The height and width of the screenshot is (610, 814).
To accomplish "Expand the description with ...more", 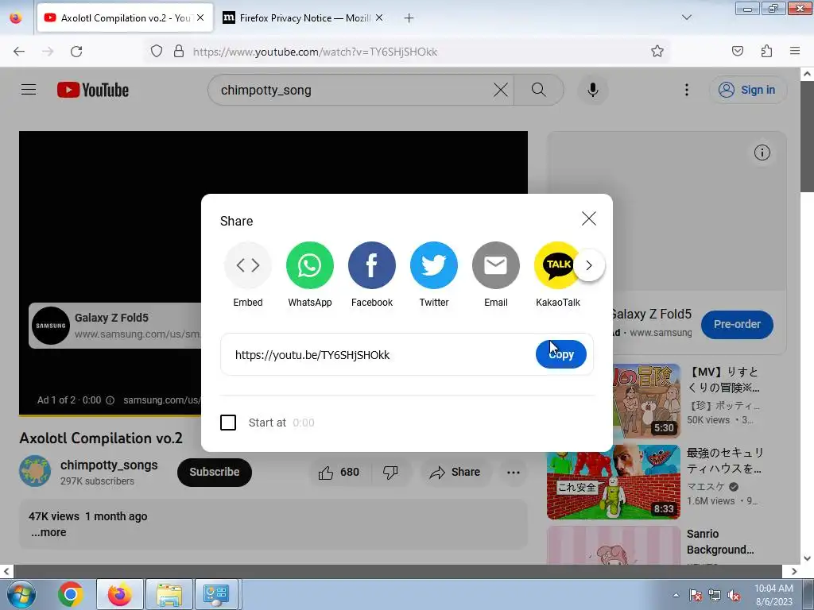I will click(48, 532).
